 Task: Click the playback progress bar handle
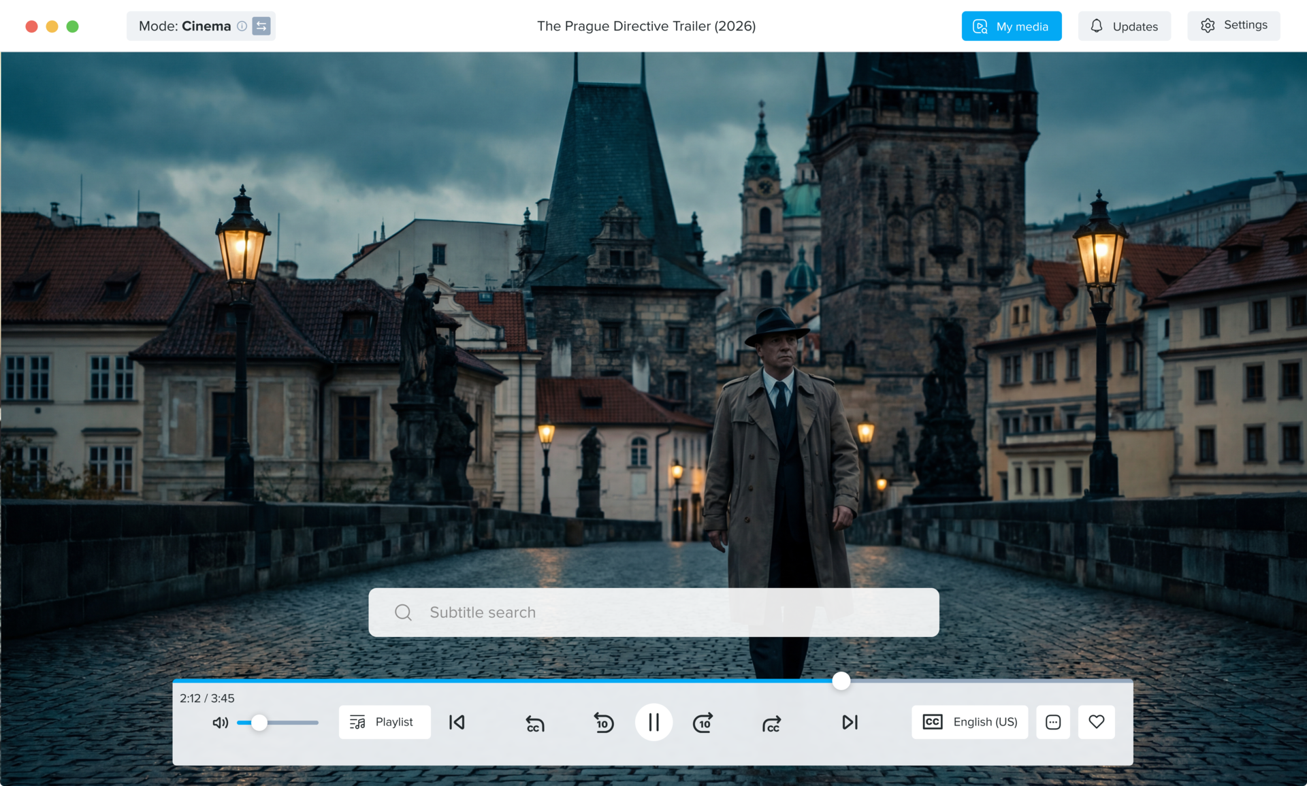tap(841, 681)
